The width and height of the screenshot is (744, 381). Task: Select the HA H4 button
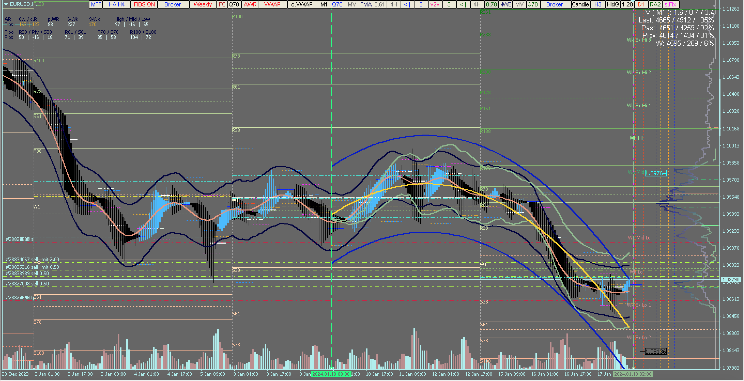click(x=116, y=4)
